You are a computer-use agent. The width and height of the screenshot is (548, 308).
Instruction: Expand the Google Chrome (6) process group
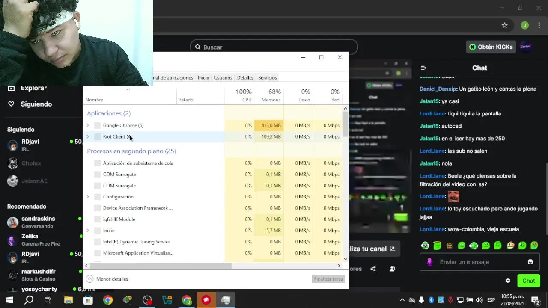tap(88, 125)
